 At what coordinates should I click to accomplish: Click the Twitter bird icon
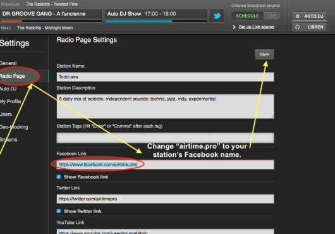coord(217,16)
